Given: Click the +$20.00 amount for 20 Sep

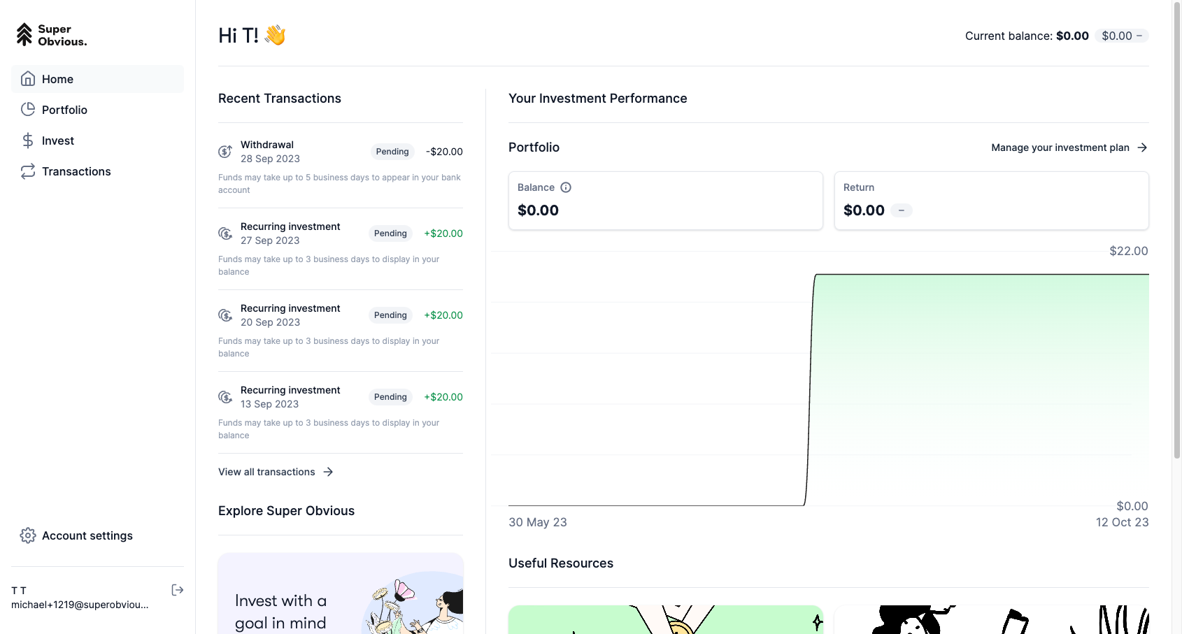Looking at the screenshot, I should click(443, 315).
